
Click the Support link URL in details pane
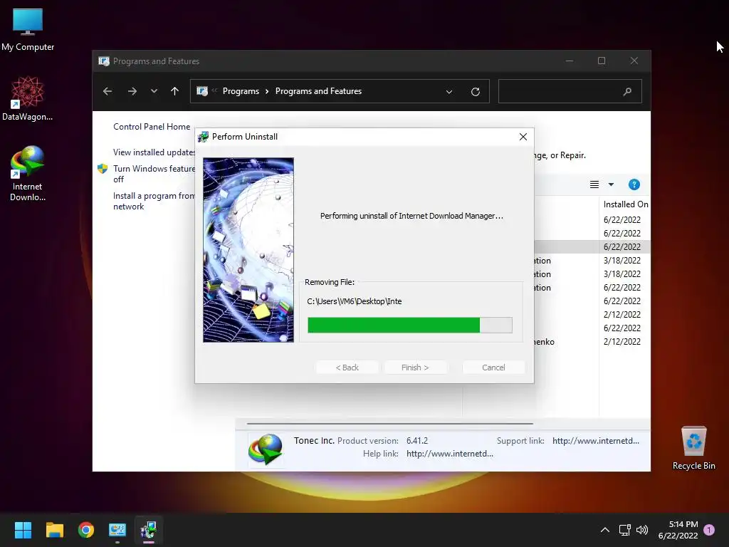596,440
